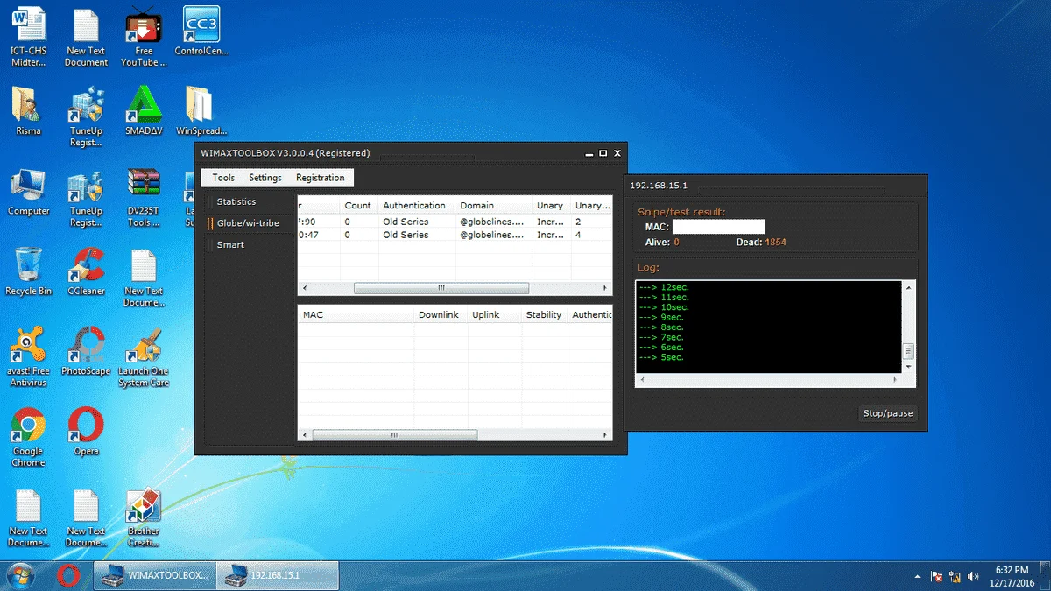Launch the PhotoScape desktop shortcut

coord(86,352)
